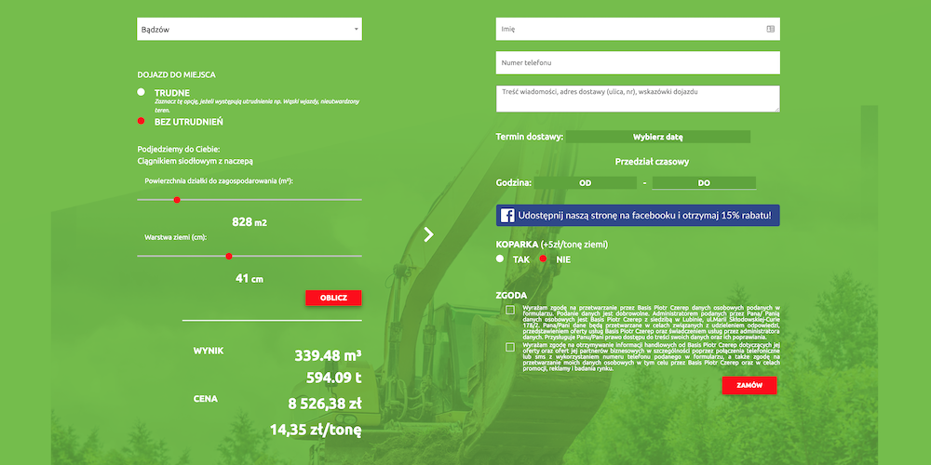Open the OD start hour selector

pyautogui.click(x=586, y=183)
